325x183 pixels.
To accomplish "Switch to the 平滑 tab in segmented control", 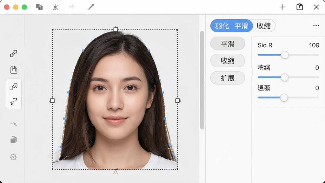I will (x=241, y=26).
